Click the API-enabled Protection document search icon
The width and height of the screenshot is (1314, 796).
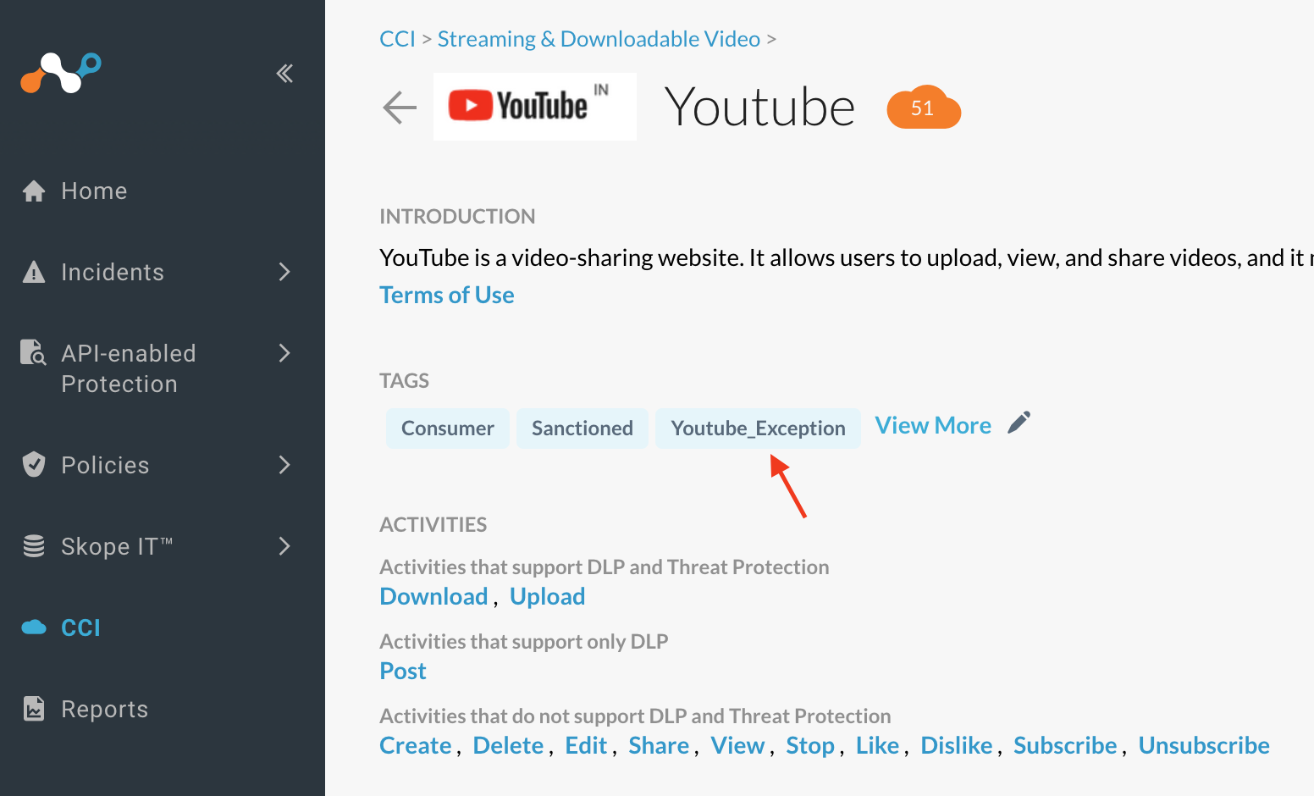33,352
